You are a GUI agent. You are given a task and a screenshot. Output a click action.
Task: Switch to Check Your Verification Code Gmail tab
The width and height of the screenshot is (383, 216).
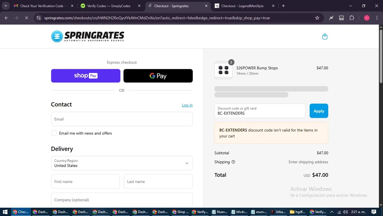coord(43,6)
